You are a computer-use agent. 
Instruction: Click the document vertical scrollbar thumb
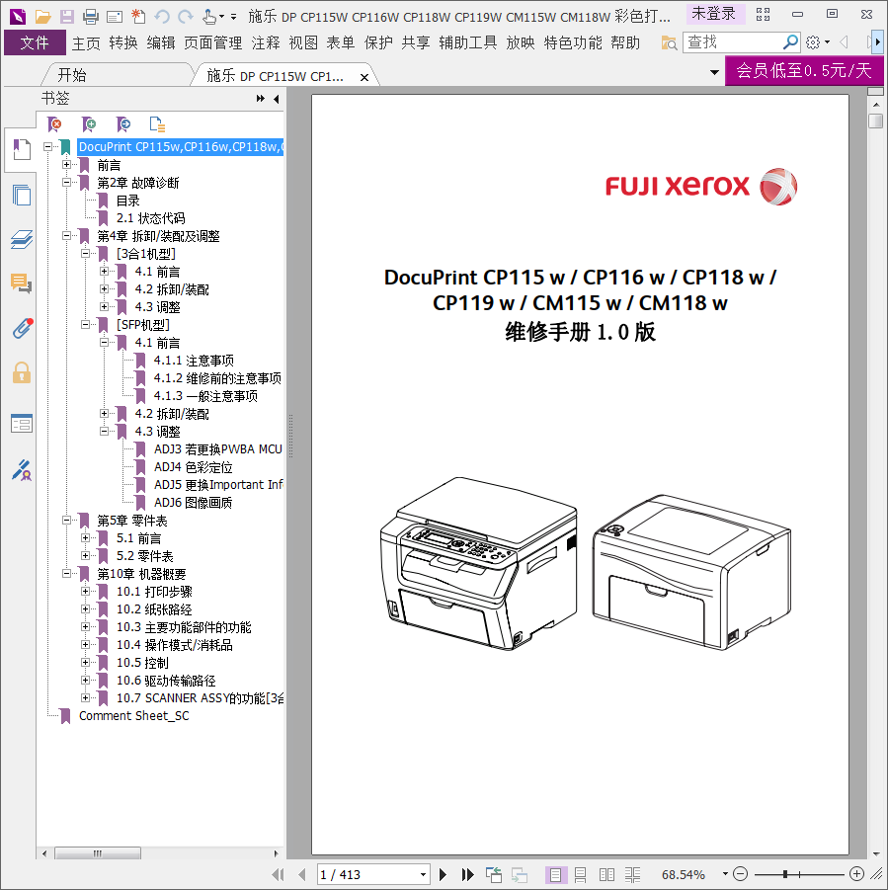[876, 121]
